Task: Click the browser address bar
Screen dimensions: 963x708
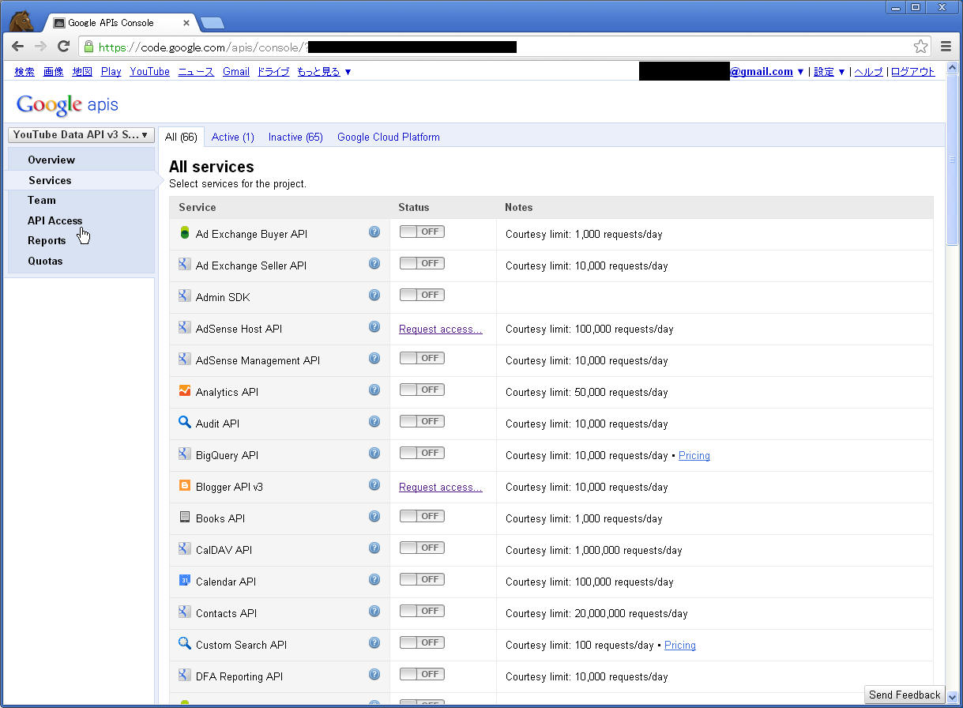Action: (506, 47)
